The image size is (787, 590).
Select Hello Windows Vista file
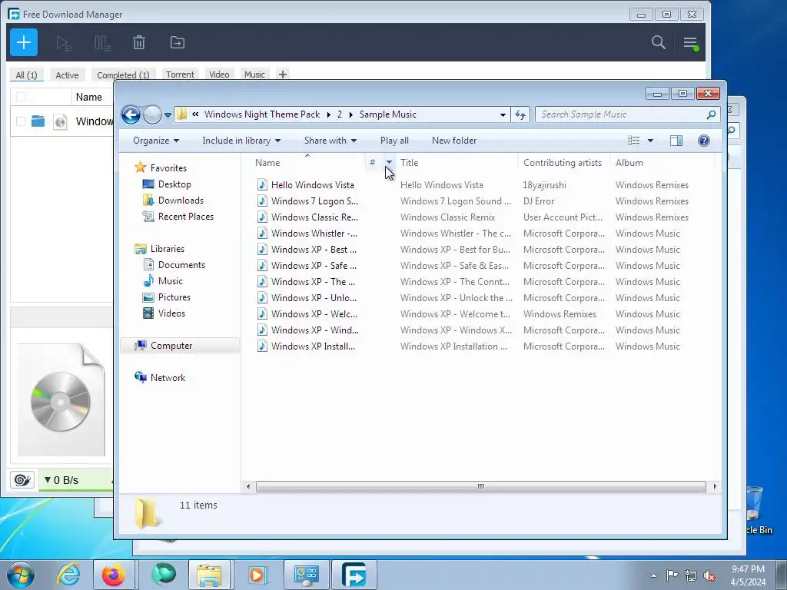tap(312, 185)
